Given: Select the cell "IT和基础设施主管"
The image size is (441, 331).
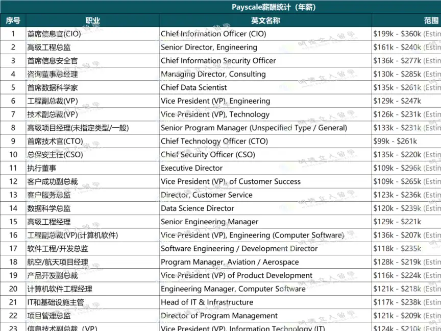Looking at the screenshot, I should (x=92, y=302).
